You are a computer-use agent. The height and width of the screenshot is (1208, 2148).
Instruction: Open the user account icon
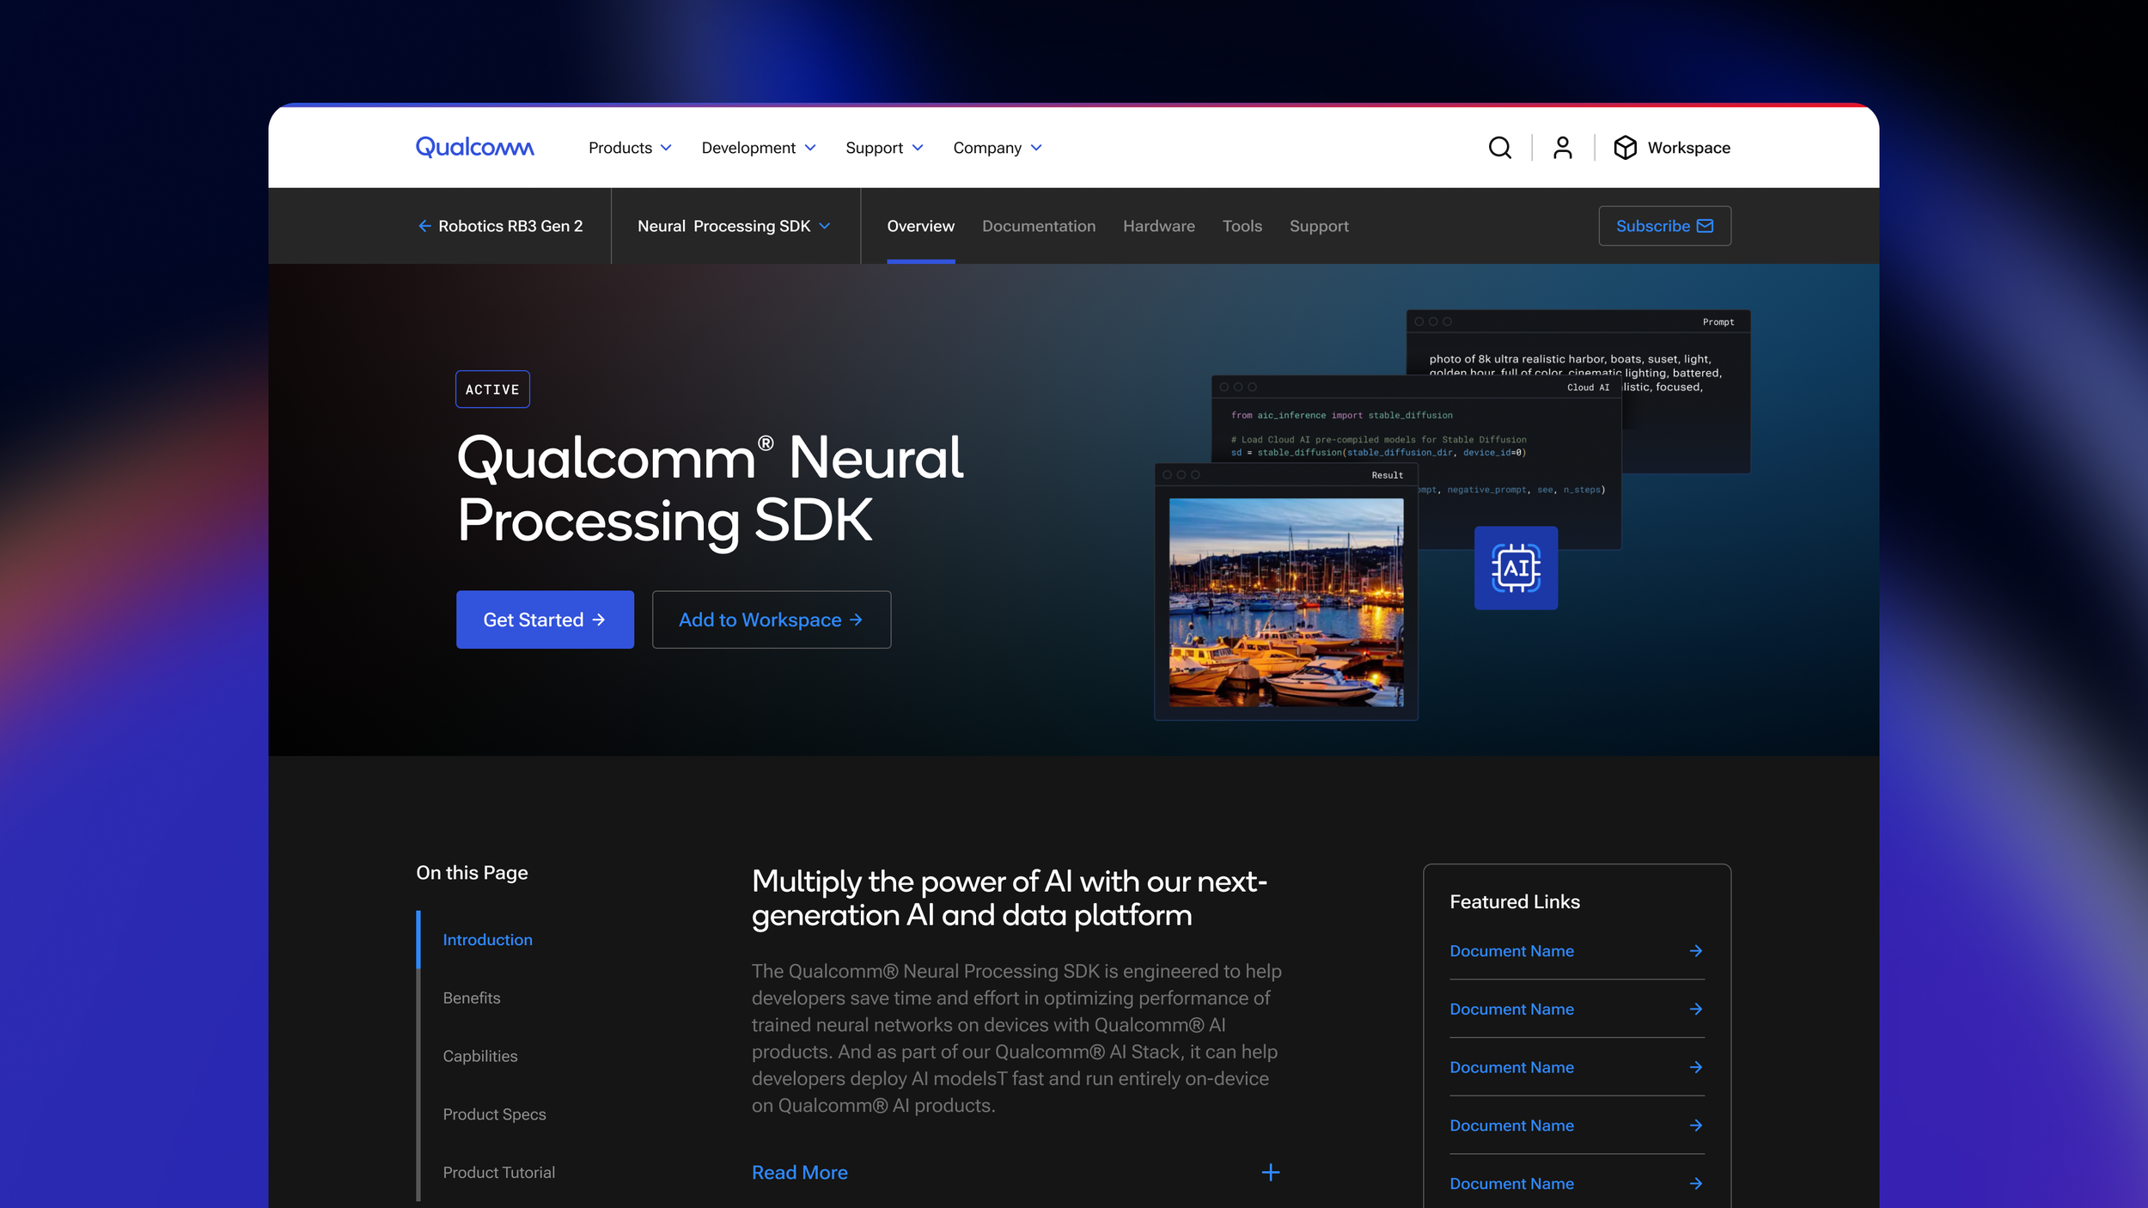[x=1562, y=148]
